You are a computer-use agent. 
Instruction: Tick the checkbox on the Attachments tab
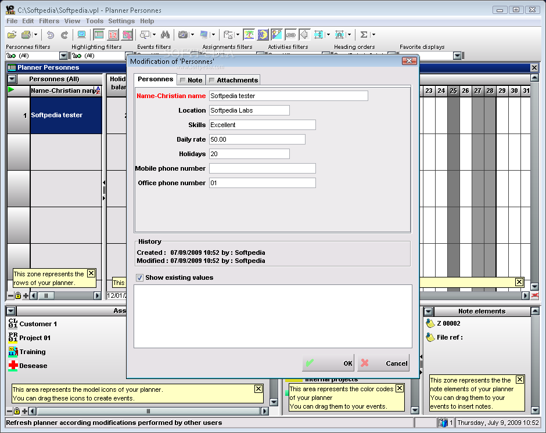pyautogui.click(x=211, y=81)
